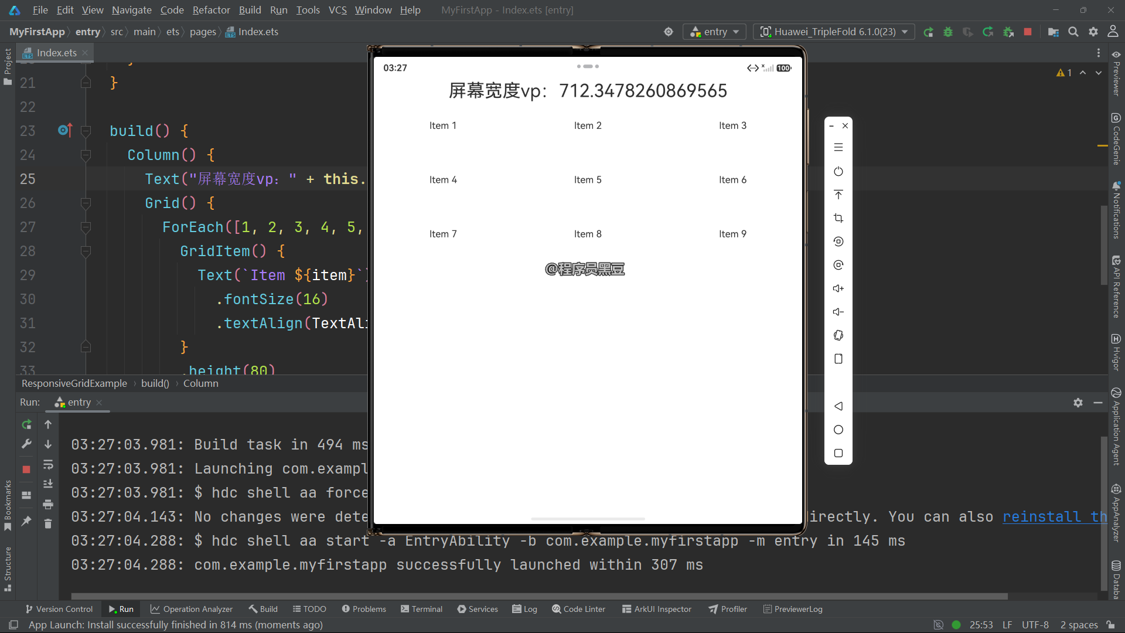This screenshot has width=1125, height=633.
Task: Click Run console horizontal scrollbar
Action: [539, 596]
